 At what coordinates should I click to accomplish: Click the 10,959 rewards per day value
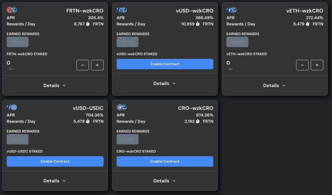(x=188, y=24)
